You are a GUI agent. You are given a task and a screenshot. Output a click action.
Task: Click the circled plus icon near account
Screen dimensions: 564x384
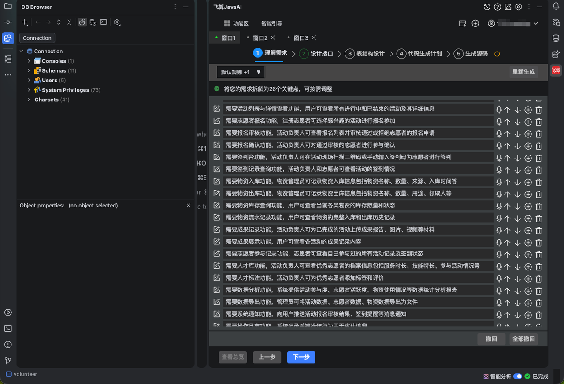475,23
